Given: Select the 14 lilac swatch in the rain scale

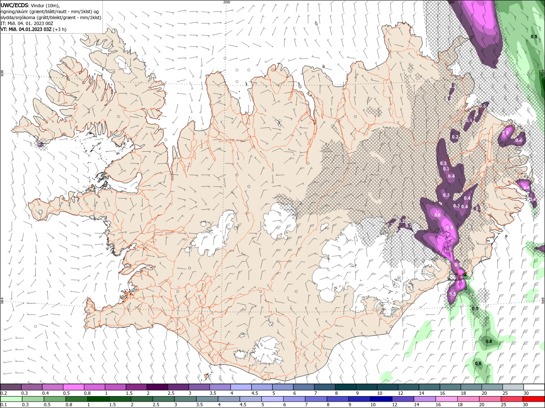Looking at the screenshot, I should point(425,399).
